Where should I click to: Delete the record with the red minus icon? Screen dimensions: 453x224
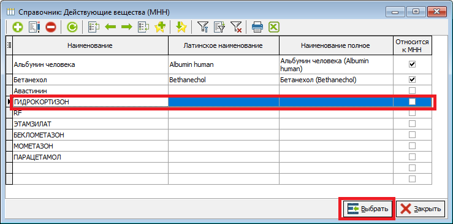[x=51, y=28]
